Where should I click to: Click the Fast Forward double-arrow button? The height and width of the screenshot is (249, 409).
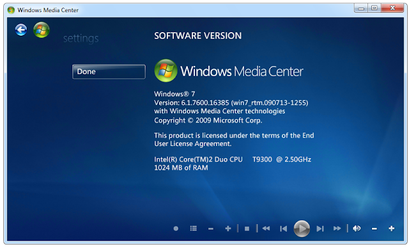click(337, 229)
